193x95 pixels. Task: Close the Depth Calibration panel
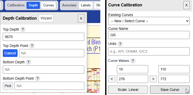pos(81,18)
